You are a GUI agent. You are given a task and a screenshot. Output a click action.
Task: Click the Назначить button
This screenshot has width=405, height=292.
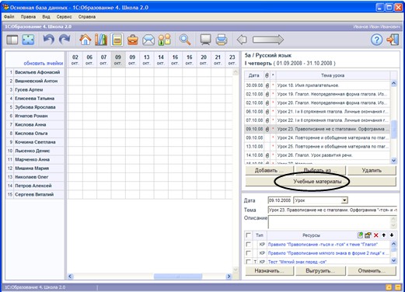[269, 270]
